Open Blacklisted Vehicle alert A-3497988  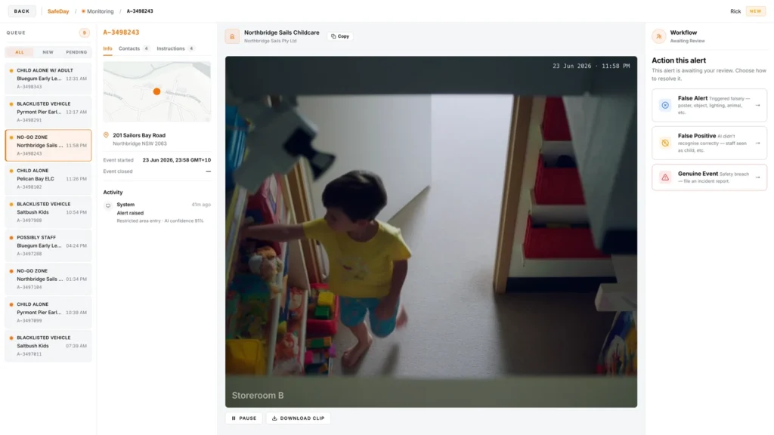(x=48, y=212)
